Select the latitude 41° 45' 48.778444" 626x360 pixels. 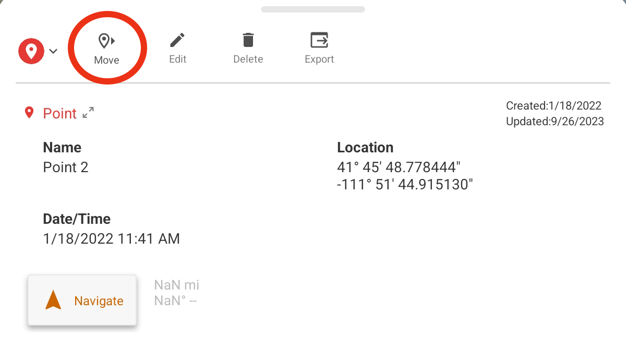399,167
